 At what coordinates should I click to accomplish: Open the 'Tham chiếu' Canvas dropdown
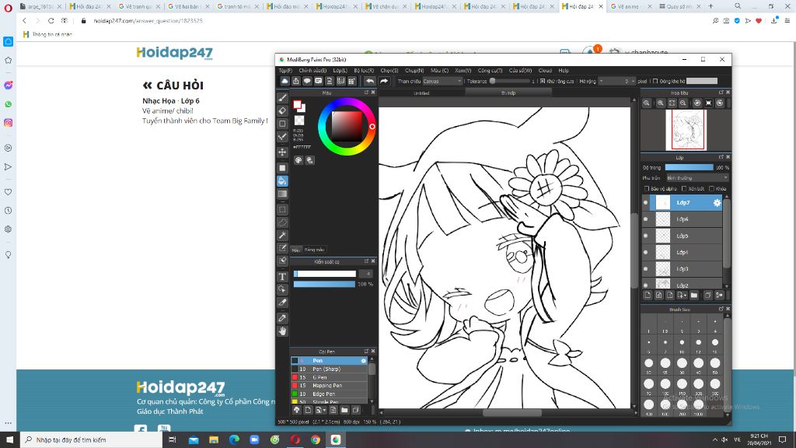point(442,81)
